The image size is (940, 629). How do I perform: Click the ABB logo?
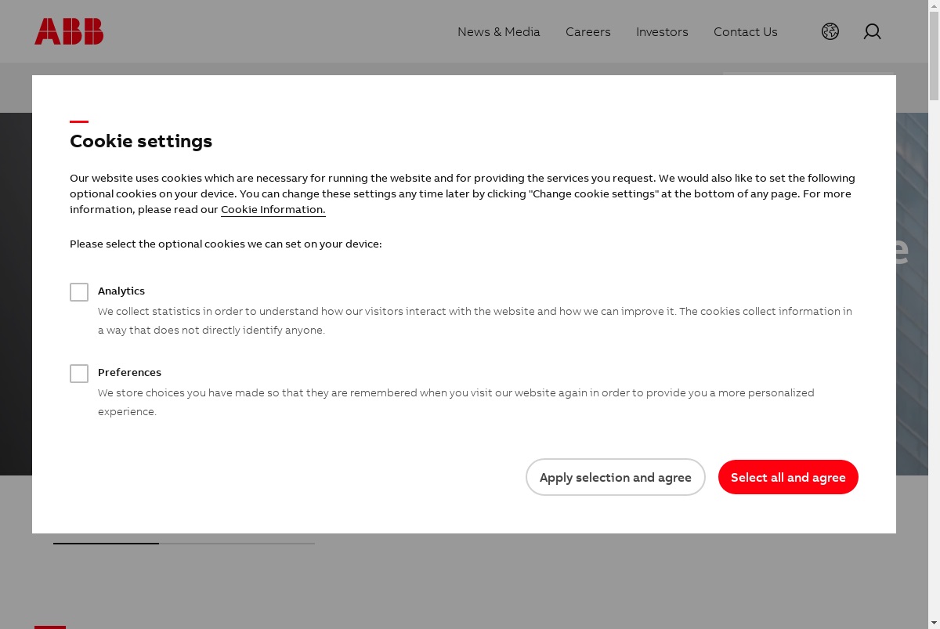tap(69, 31)
